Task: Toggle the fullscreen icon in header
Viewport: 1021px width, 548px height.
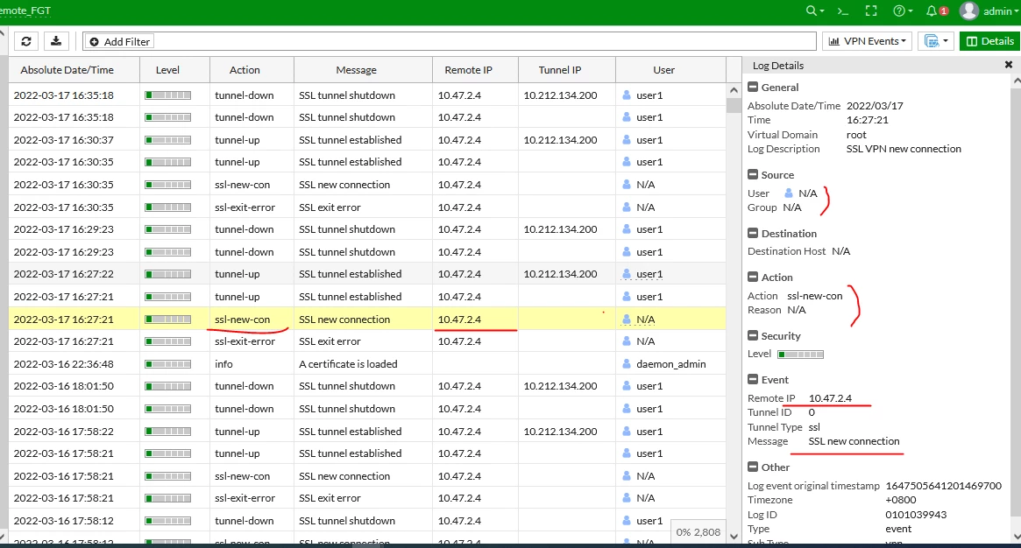Action: pos(870,11)
